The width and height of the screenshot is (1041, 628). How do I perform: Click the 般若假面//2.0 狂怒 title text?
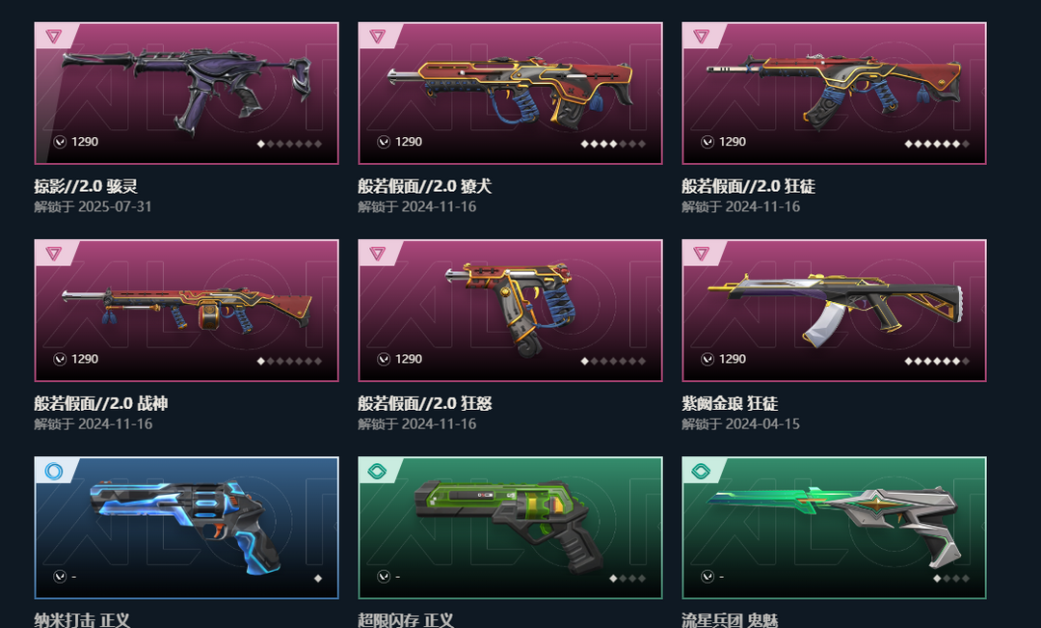[425, 403]
